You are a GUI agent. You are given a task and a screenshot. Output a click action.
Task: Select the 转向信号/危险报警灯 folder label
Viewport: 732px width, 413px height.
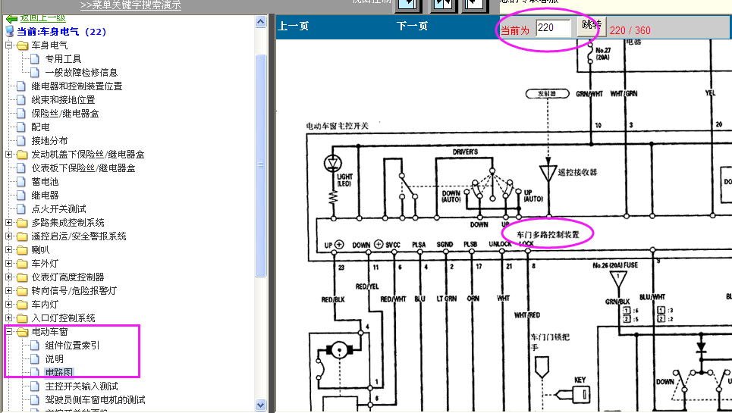pyautogui.click(x=74, y=291)
